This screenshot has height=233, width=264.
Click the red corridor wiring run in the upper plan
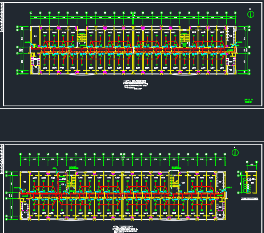click(x=133, y=50)
